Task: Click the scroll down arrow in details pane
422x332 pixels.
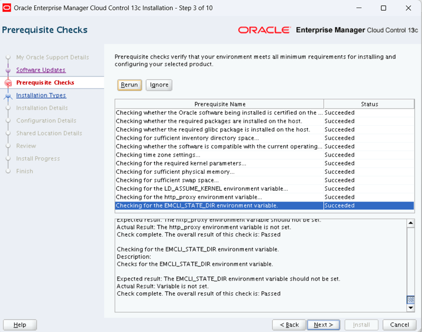Action: coord(410,308)
